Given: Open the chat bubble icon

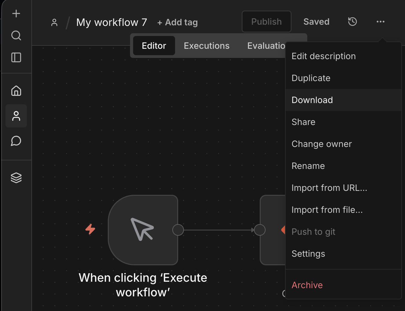Looking at the screenshot, I should [x=16, y=141].
